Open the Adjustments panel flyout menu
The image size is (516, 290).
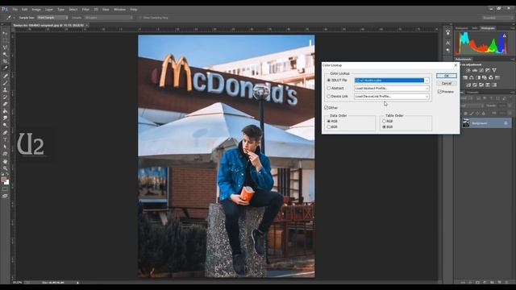click(513, 60)
